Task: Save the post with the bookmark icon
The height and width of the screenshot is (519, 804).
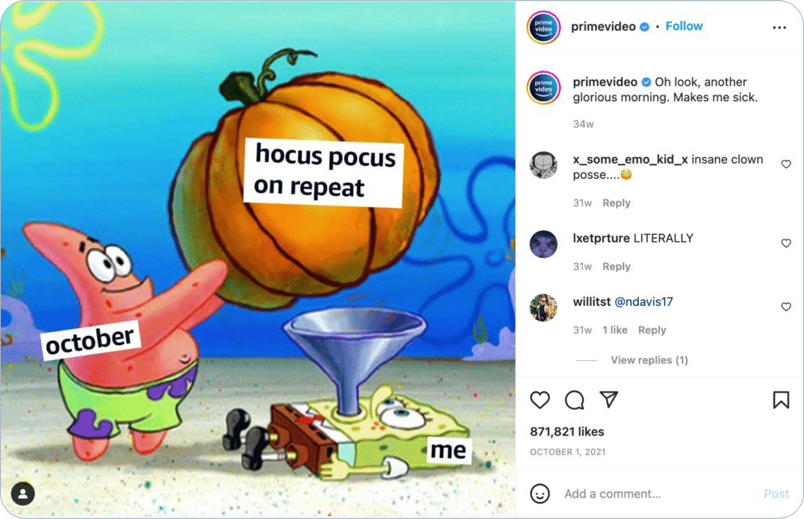Action: (781, 400)
